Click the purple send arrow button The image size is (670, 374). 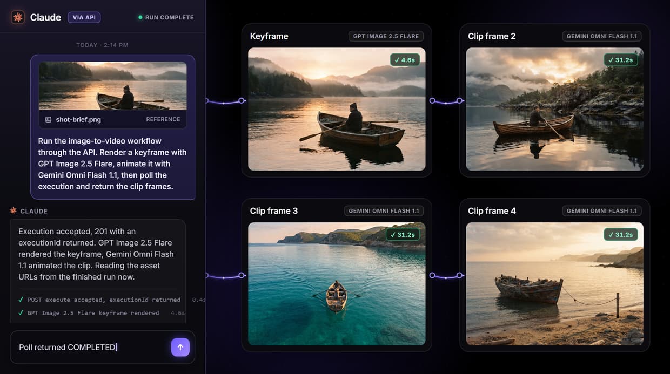180,347
